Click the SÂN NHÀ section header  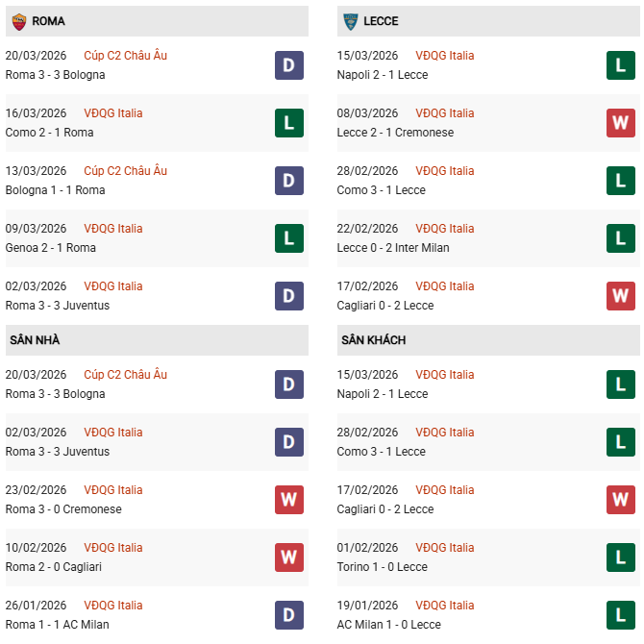(x=36, y=339)
